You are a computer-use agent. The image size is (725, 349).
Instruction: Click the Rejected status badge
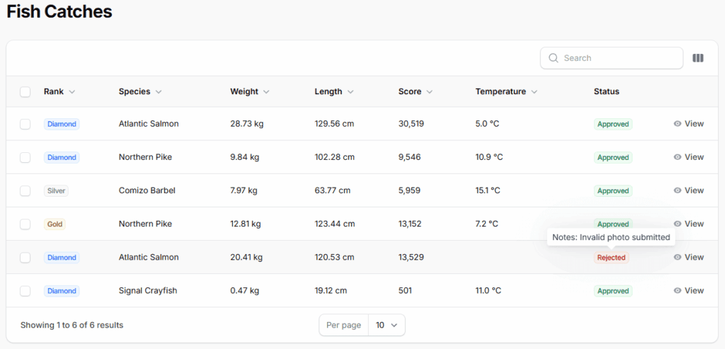pos(611,258)
